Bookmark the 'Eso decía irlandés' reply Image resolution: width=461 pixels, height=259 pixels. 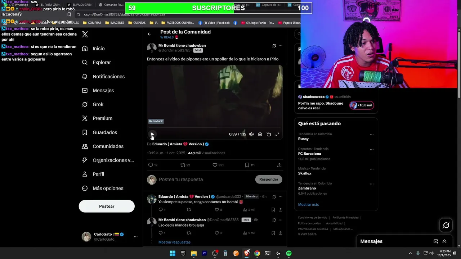tap(273, 233)
